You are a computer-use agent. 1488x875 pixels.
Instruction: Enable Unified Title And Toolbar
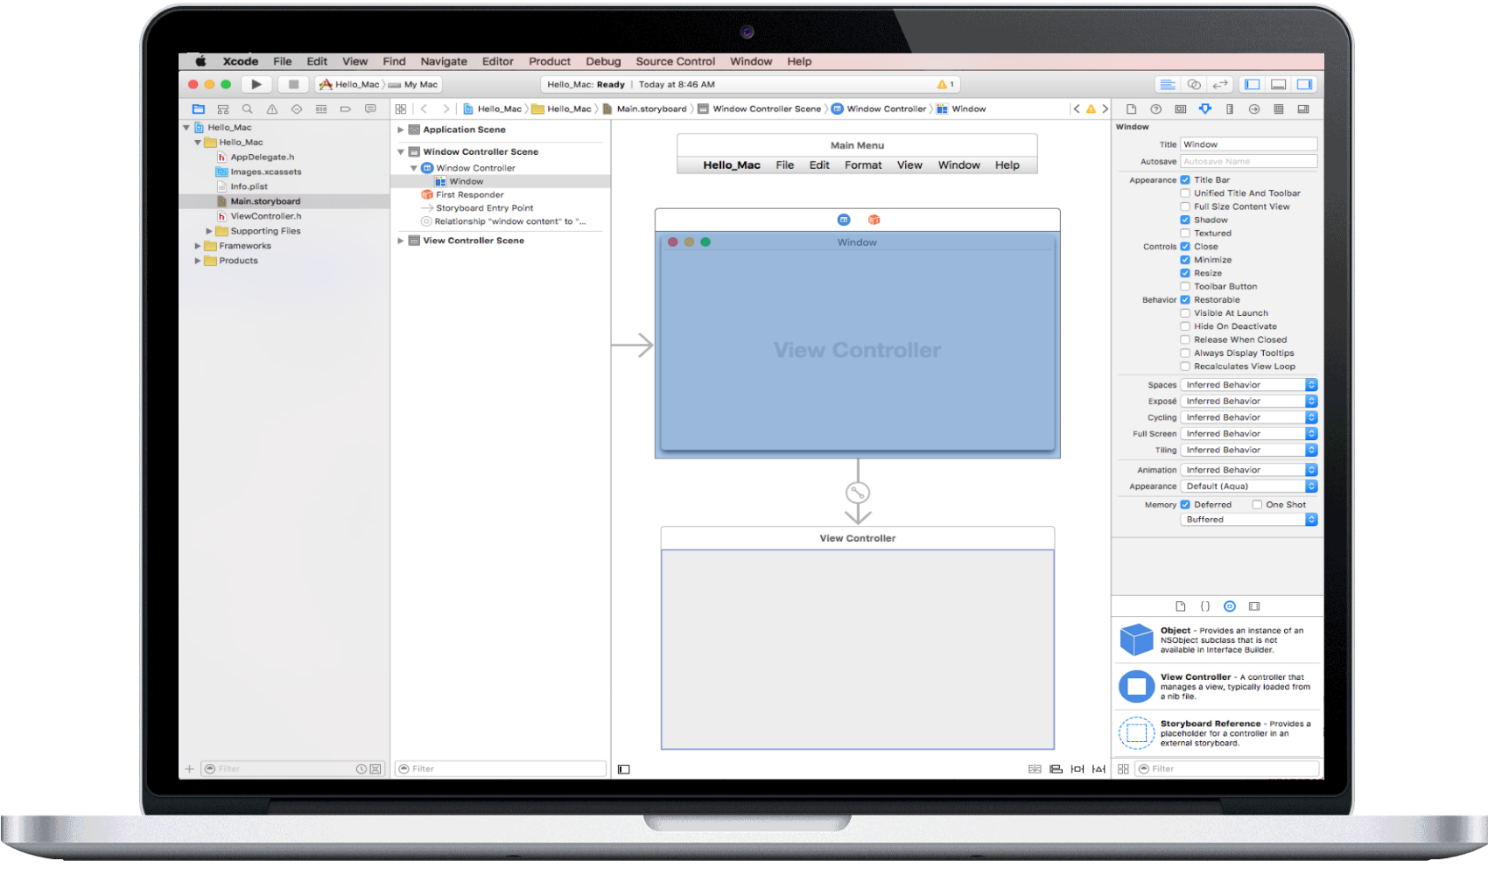(1185, 193)
